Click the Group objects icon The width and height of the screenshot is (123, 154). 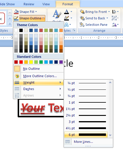tap(114, 18)
